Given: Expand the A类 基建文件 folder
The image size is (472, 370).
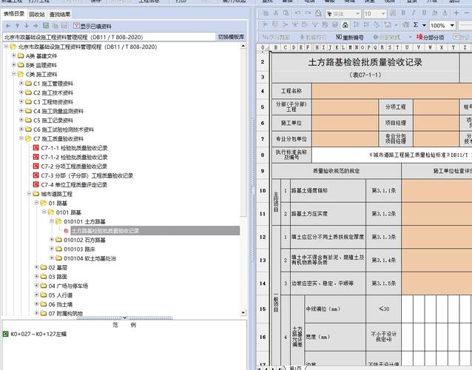Looking at the screenshot, I should click(13, 55).
